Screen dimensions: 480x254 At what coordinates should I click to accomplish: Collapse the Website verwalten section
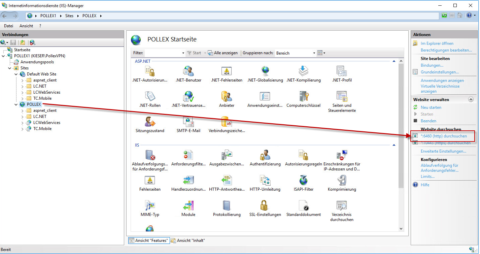coord(471,100)
